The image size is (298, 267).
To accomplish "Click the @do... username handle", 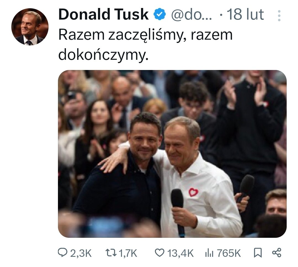I will coord(191,15).
